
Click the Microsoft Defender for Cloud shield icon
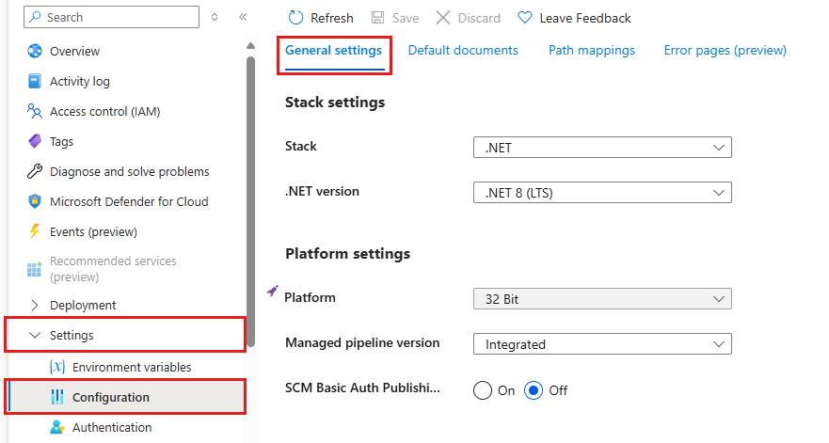coord(35,202)
